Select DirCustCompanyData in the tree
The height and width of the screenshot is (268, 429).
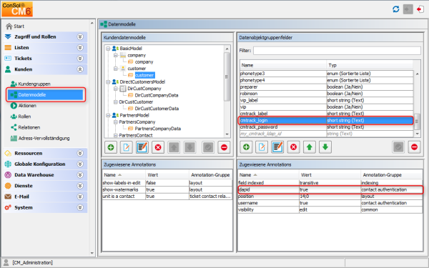coord(156,95)
